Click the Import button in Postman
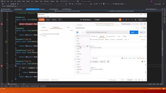The image size is (166, 93). click(x=48, y=20)
